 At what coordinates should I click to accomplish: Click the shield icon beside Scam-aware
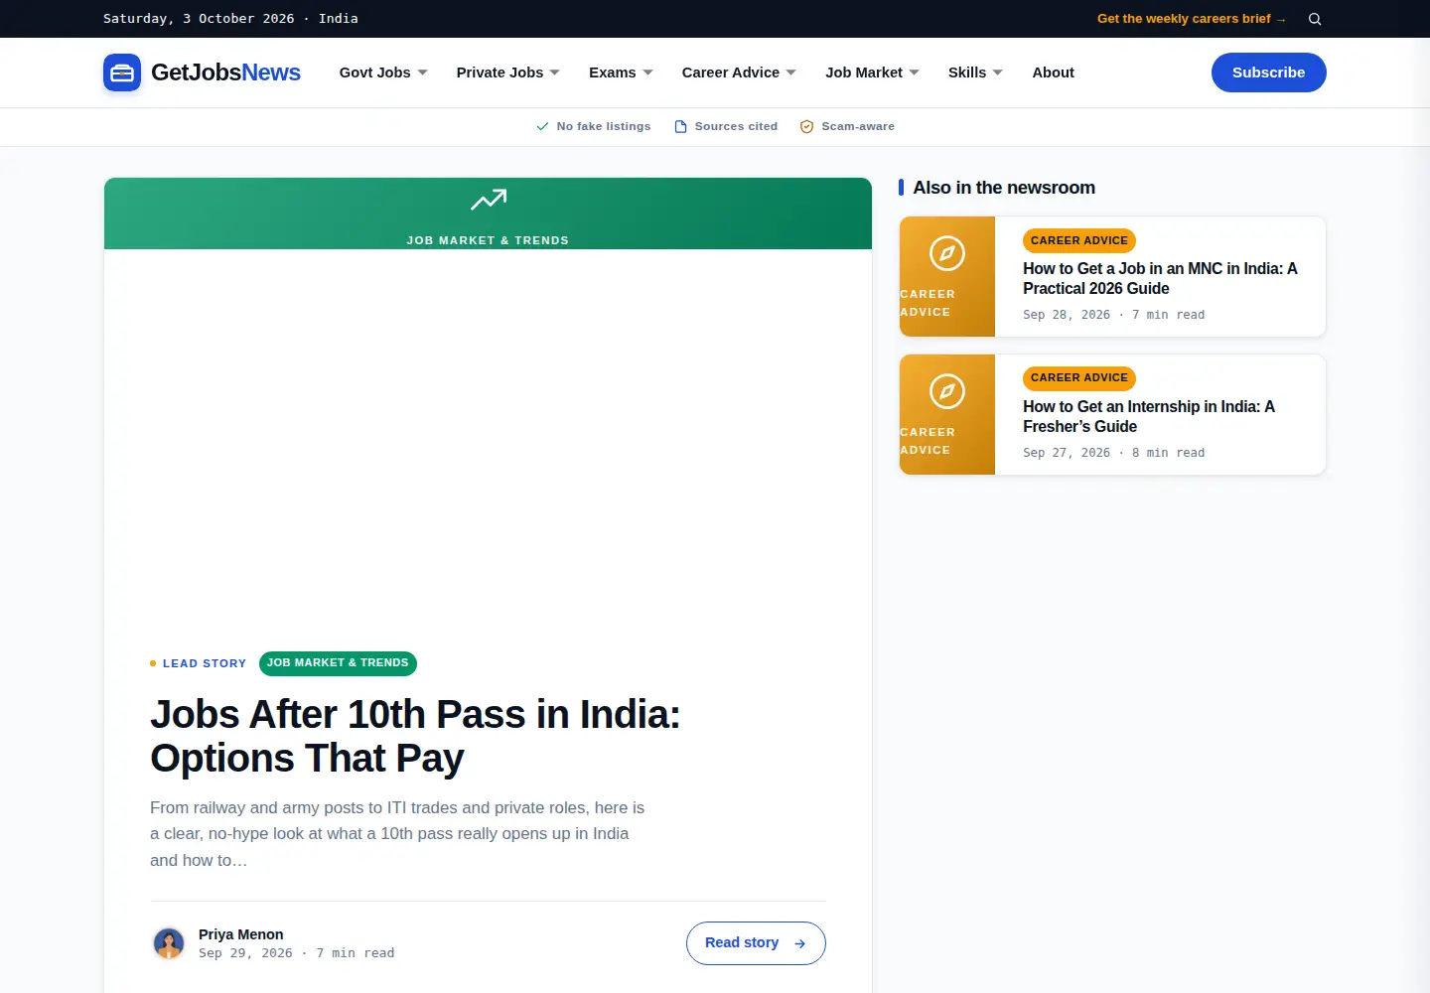807,126
